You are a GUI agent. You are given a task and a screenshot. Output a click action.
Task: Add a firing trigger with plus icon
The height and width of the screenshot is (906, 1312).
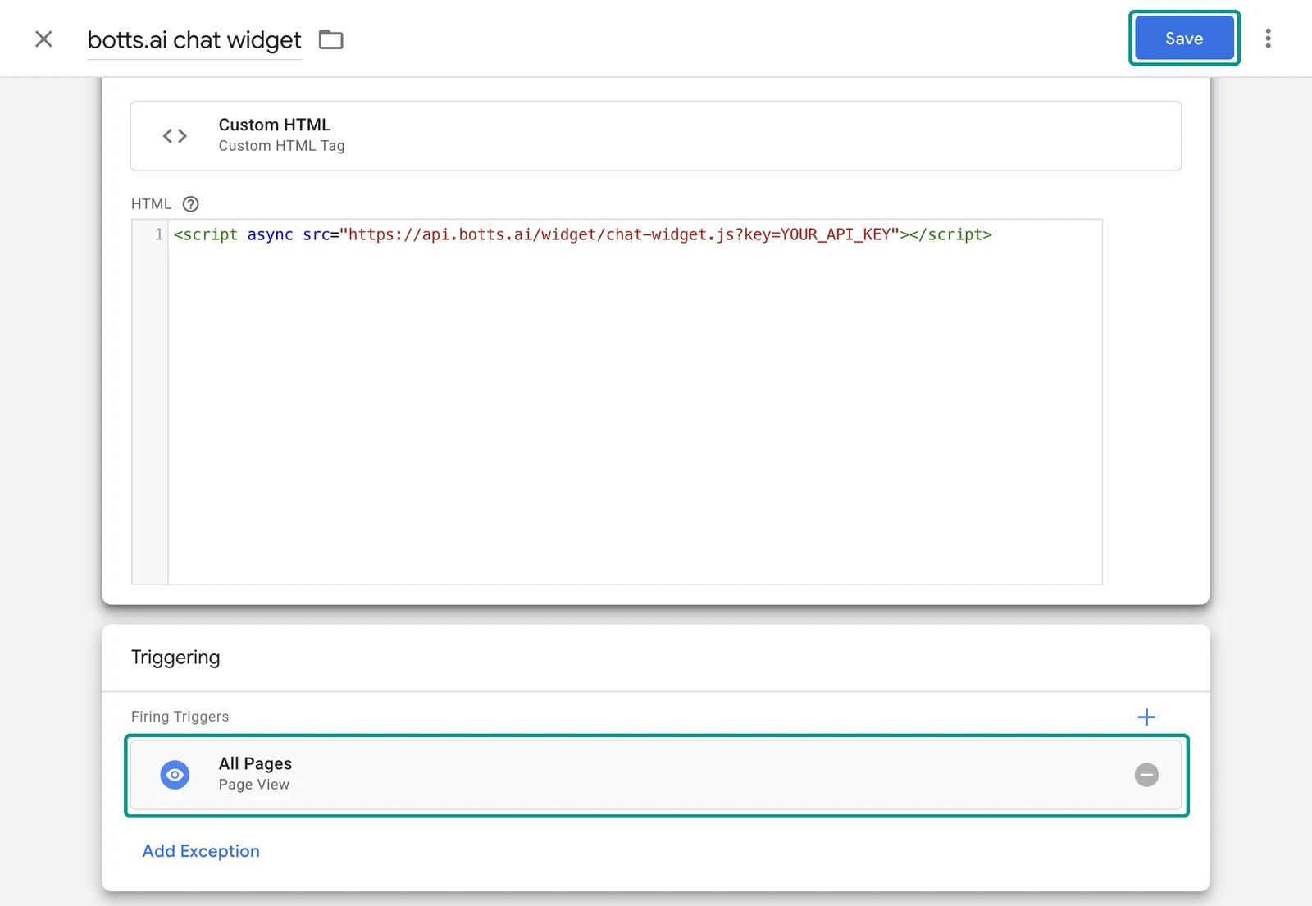click(x=1146, y=717)
